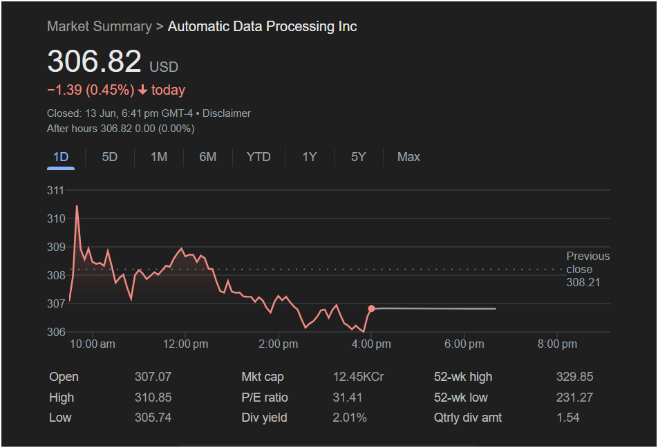Click the −1.39 (0.45%) change text

[x=91, y=90]
